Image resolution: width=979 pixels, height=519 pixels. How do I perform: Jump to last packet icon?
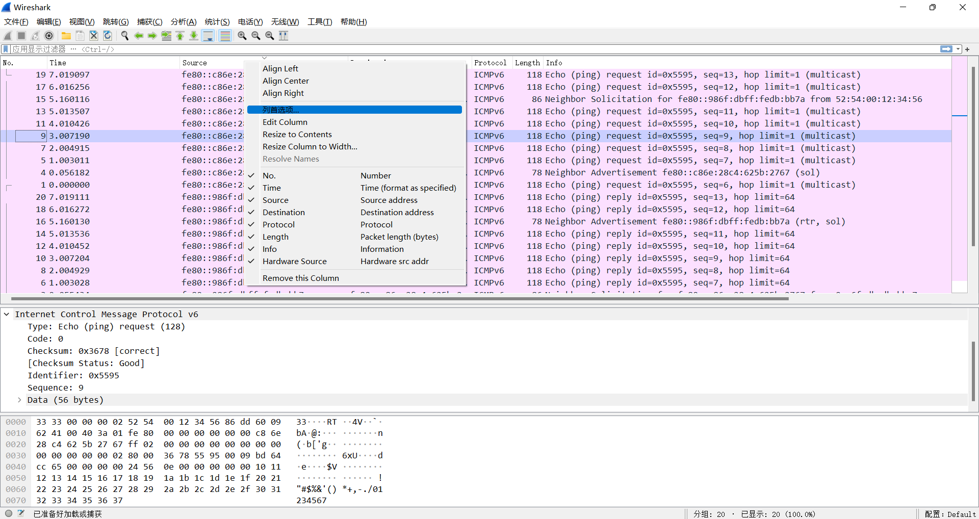194,36
